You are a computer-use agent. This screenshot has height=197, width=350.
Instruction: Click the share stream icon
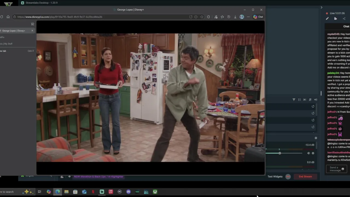[344, 19]
